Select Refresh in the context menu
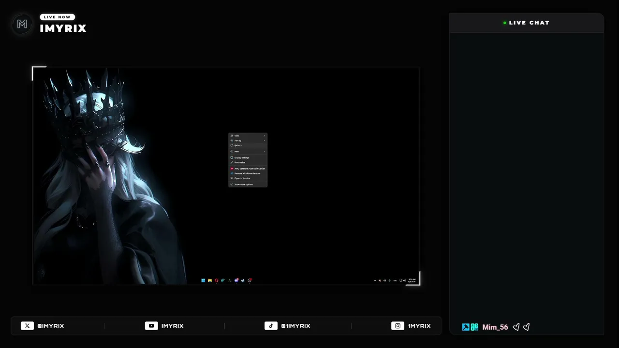Screen dimensions: 619x348 248,145
